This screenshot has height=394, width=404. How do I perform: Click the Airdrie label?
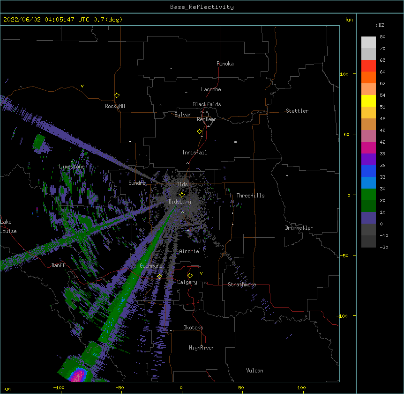(189, 251)
